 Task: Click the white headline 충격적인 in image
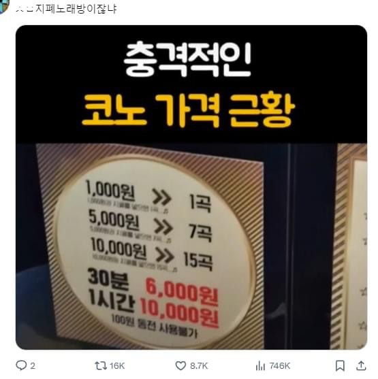pos(188,59)
